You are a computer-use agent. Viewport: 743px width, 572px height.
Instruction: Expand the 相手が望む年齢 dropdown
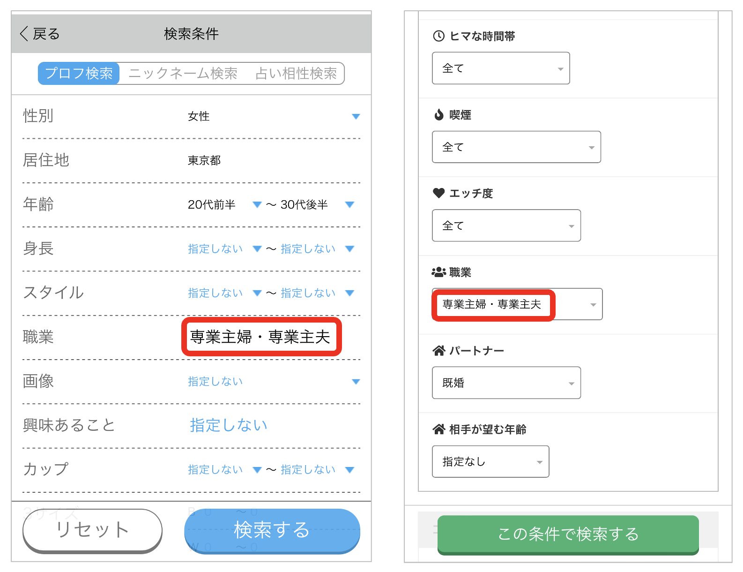[x=490, y=462]
